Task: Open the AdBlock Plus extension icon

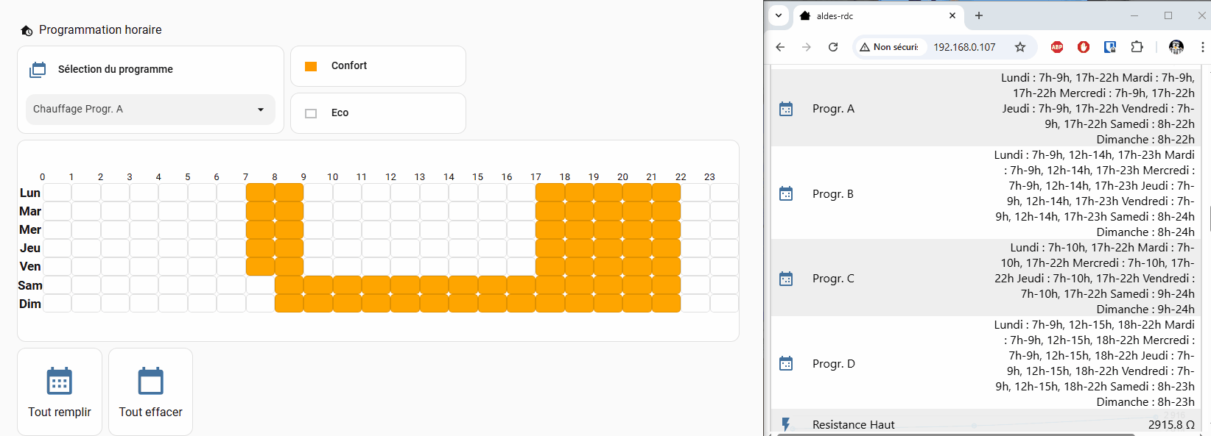Action: [1057, 47]
